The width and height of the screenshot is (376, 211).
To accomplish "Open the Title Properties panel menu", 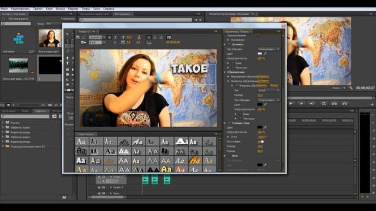I will (x=278, y=31).
